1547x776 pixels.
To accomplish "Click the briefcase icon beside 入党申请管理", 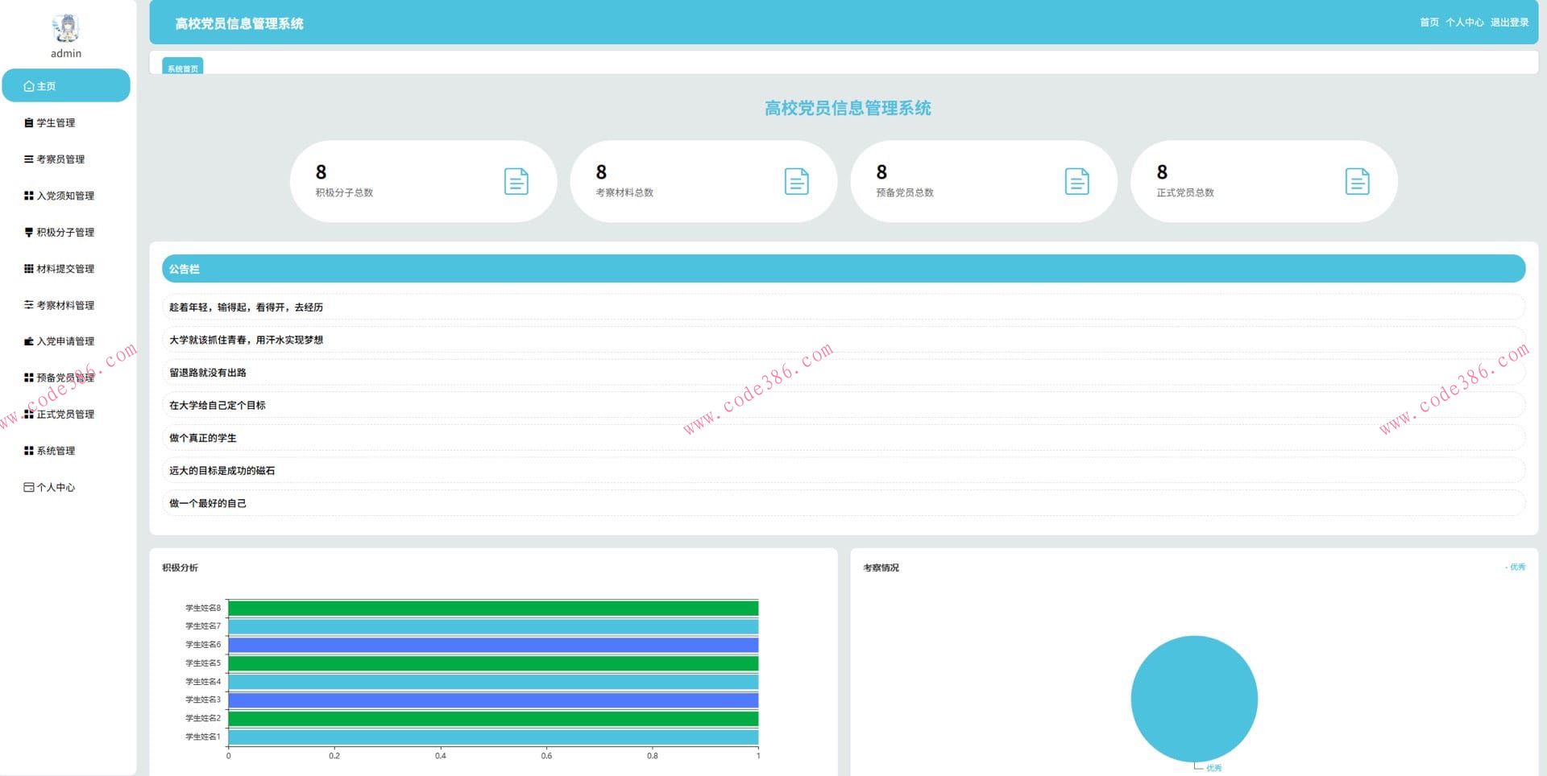I will pyautogui.click(x=29, y=341).
